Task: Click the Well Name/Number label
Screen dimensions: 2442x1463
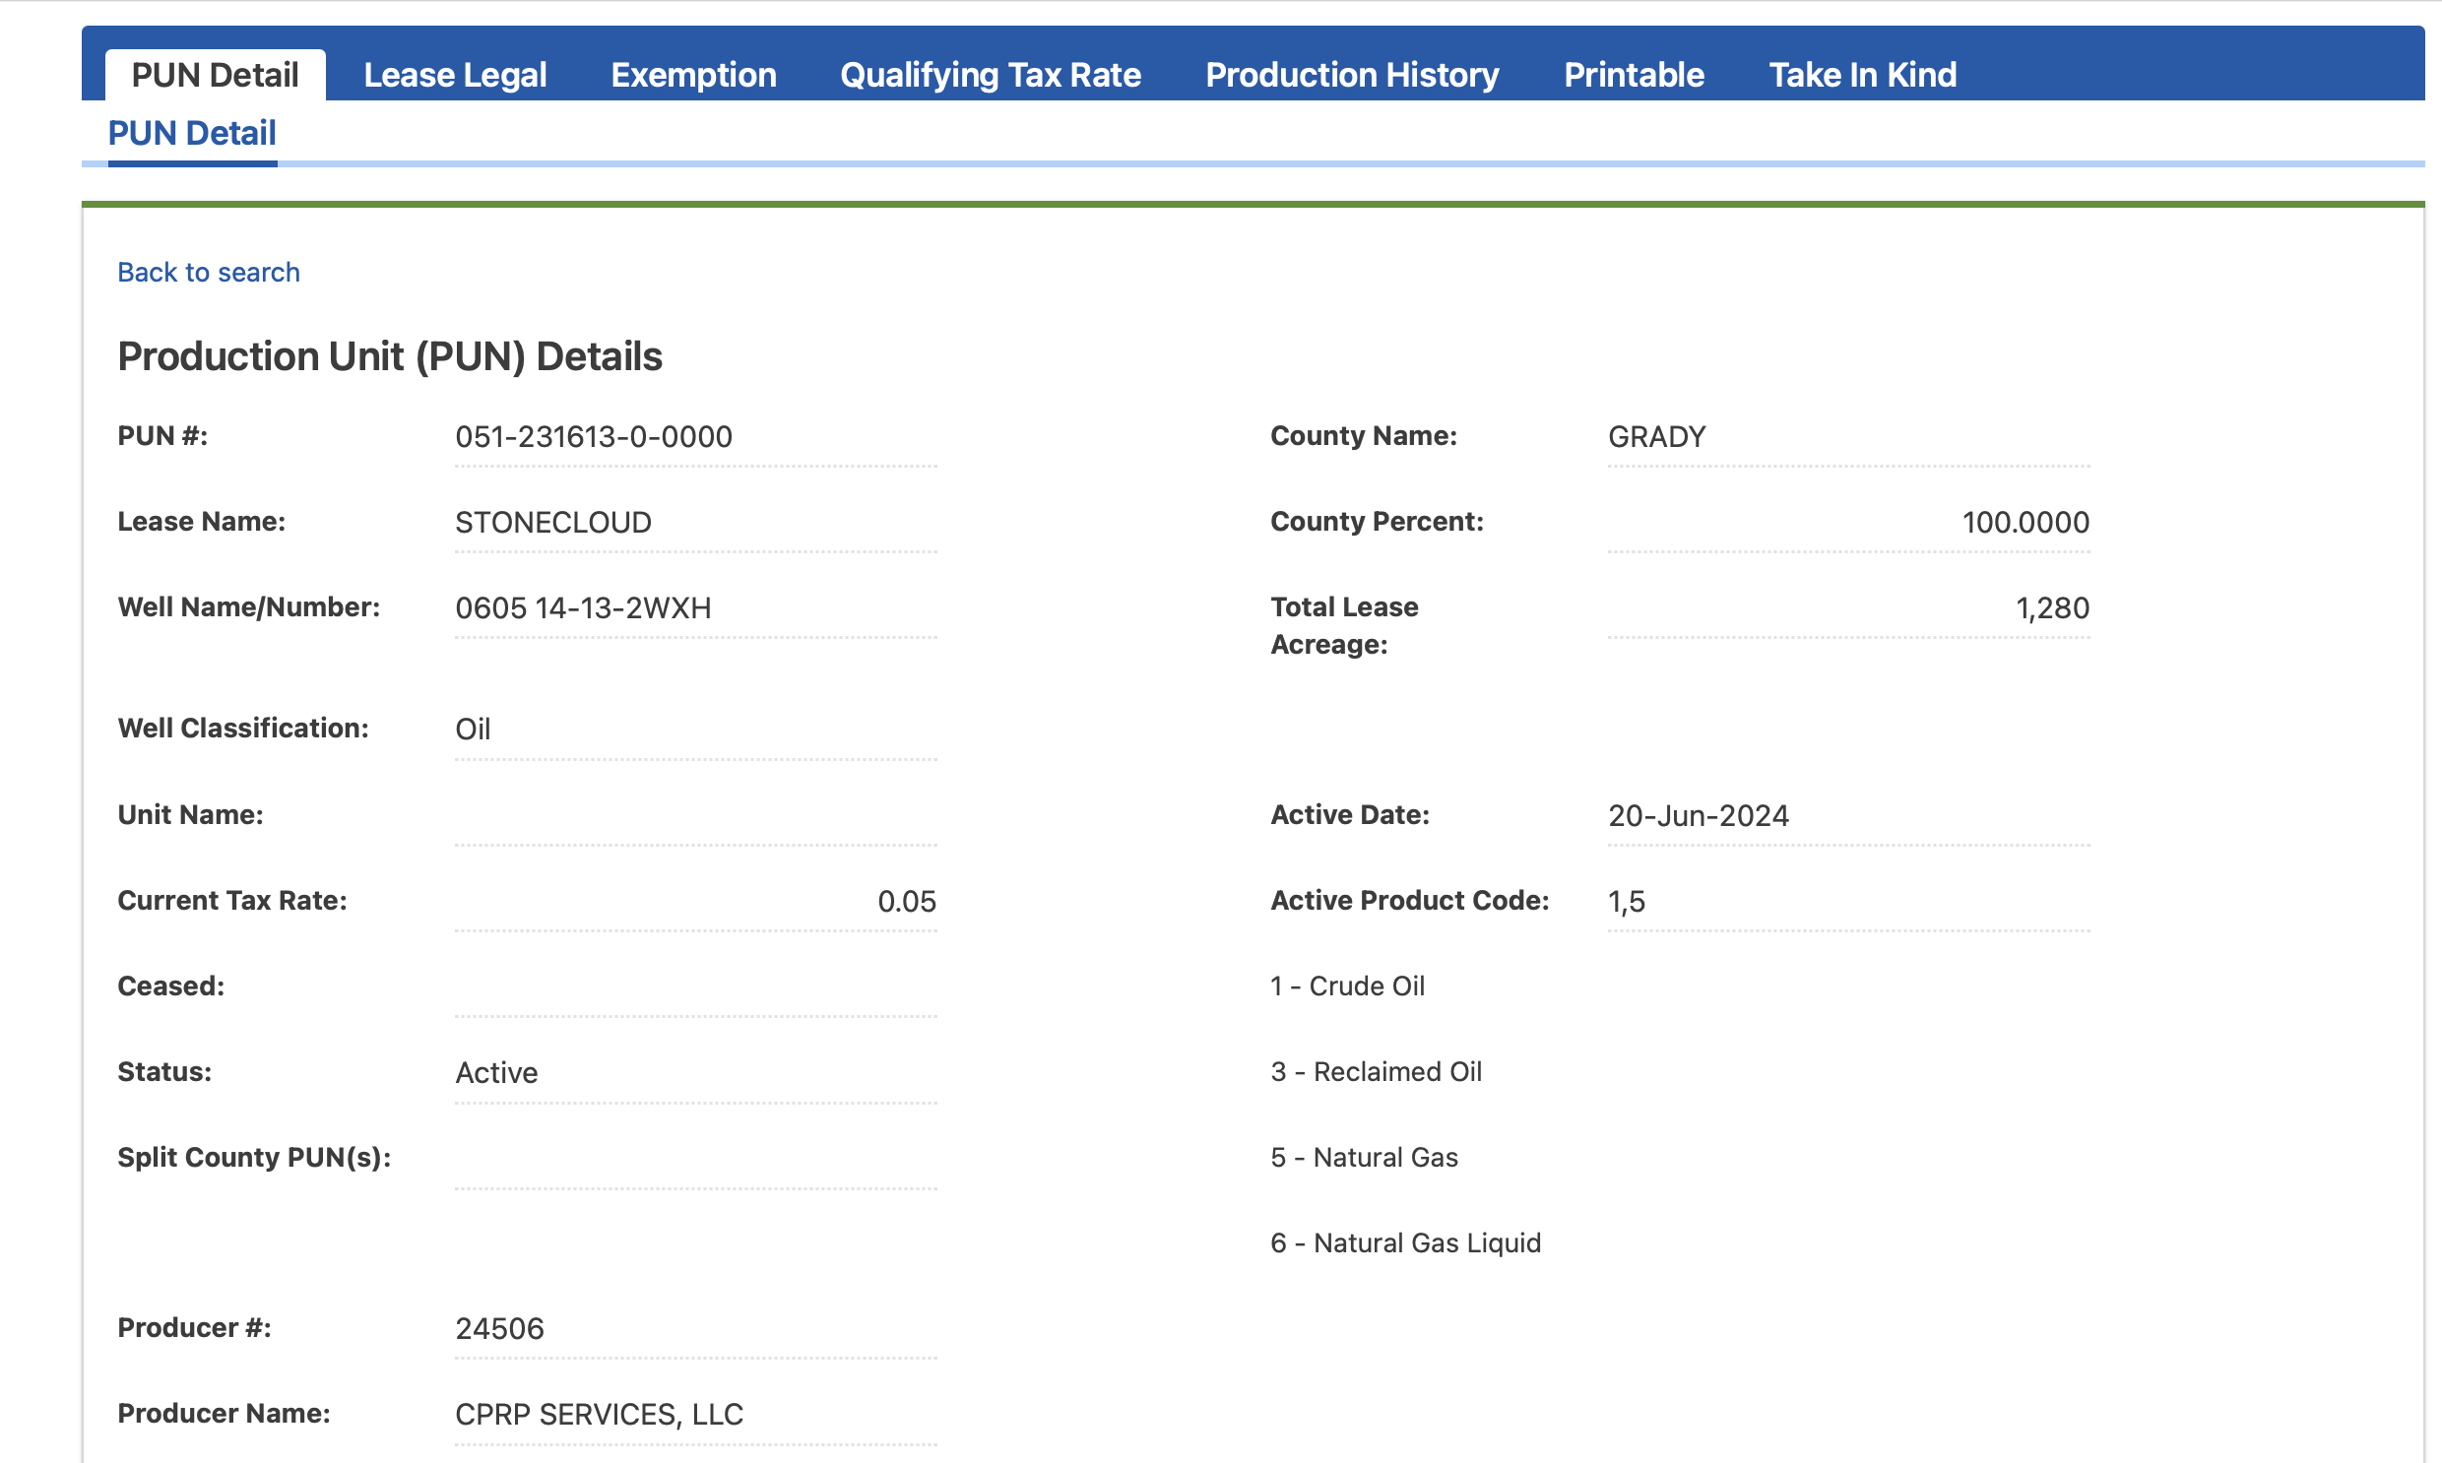Action: tap(248, 607)
